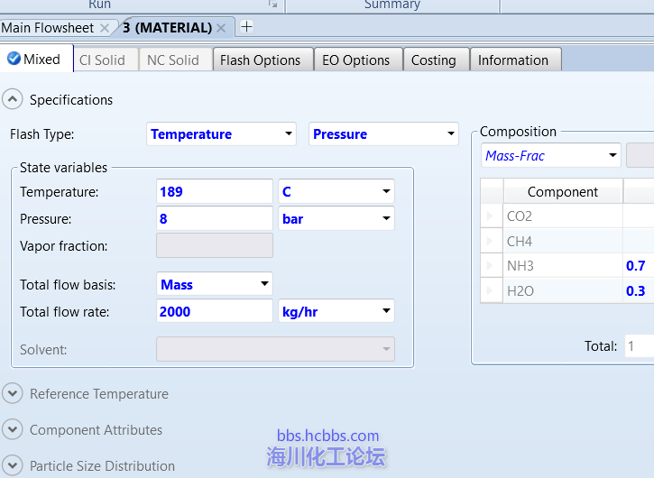Open the Temperature flash type dropdown
The height and width of the screenshot is (478, 654).
[289, 134]
